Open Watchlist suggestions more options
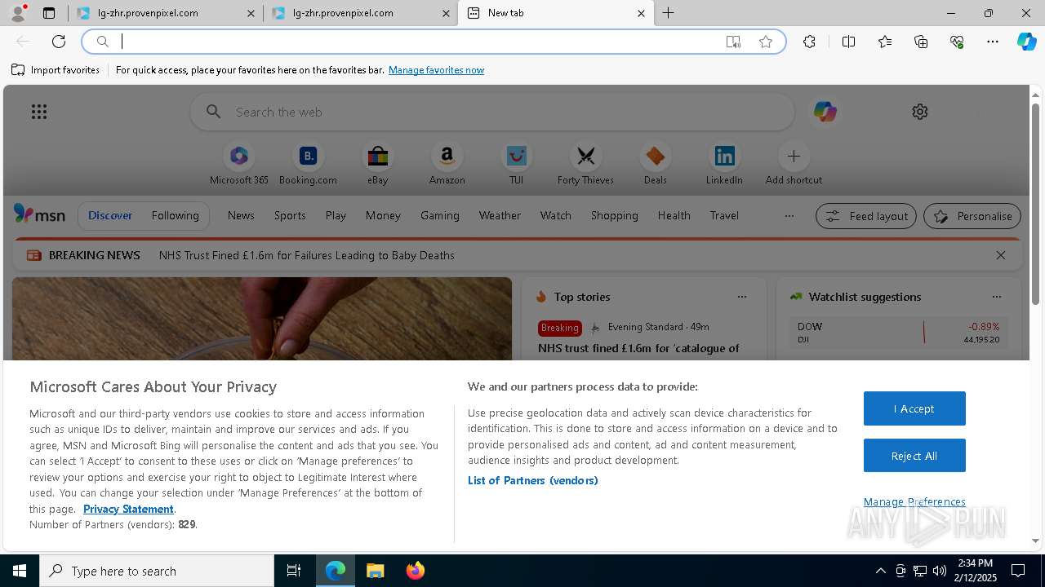This screenshot has width=1045, height=587. point(997,297)
